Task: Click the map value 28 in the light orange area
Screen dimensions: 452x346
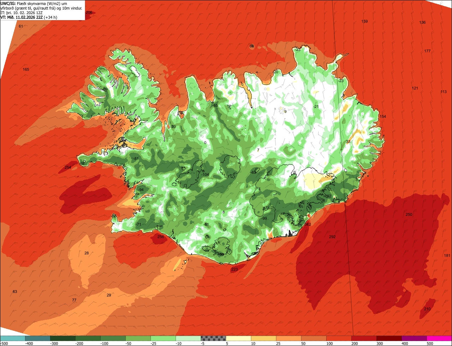Action: (87, 253)
